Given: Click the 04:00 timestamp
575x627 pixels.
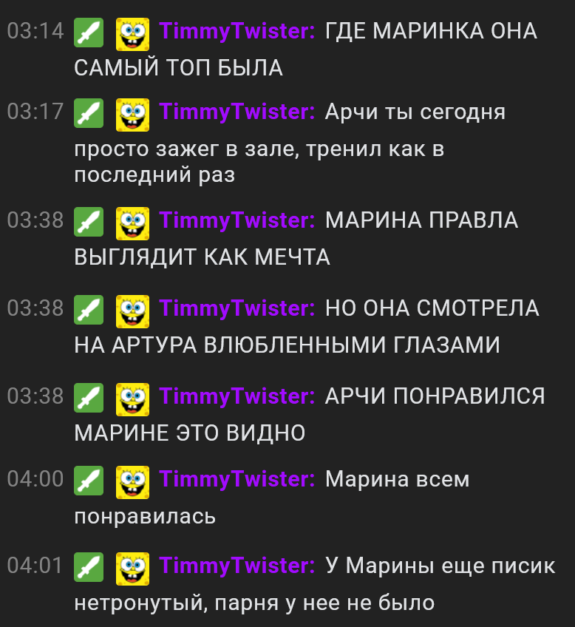Looking at the screenshot, I should point(35,479).
